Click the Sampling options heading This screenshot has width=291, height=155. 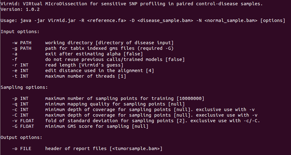(24, 87)
